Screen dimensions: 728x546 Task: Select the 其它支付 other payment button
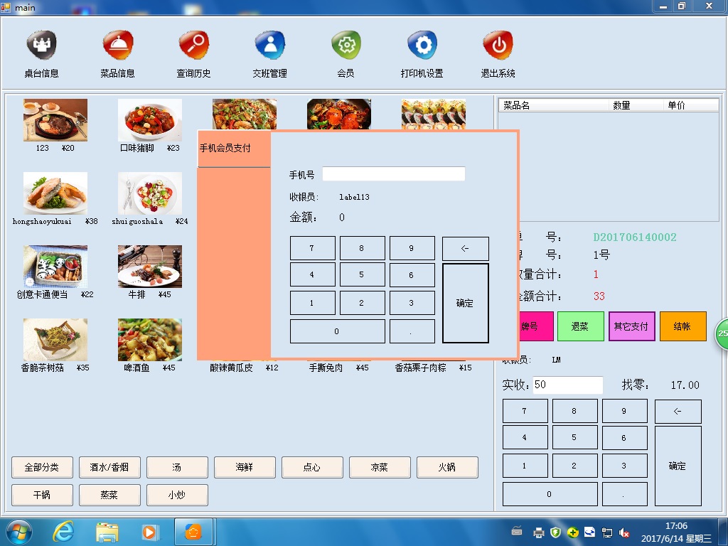coord(631,326)
